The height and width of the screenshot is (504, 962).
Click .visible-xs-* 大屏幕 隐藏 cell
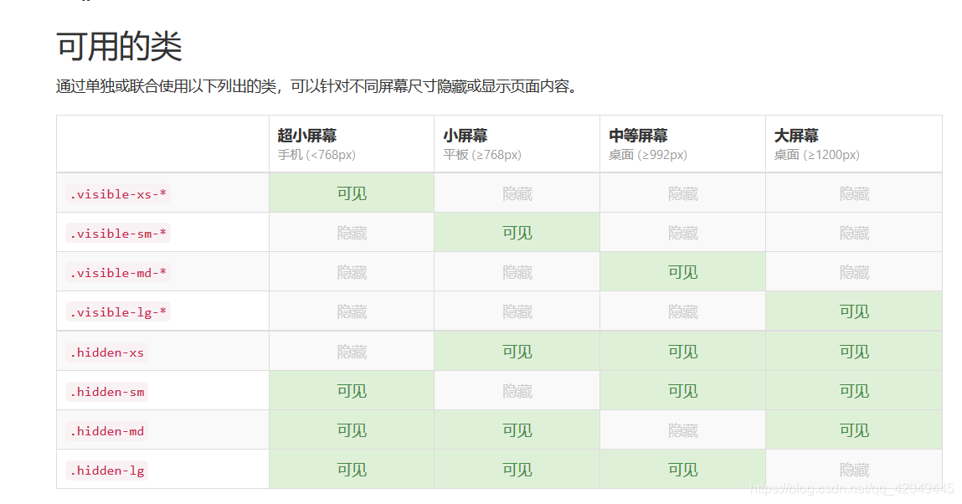[854, 193]
